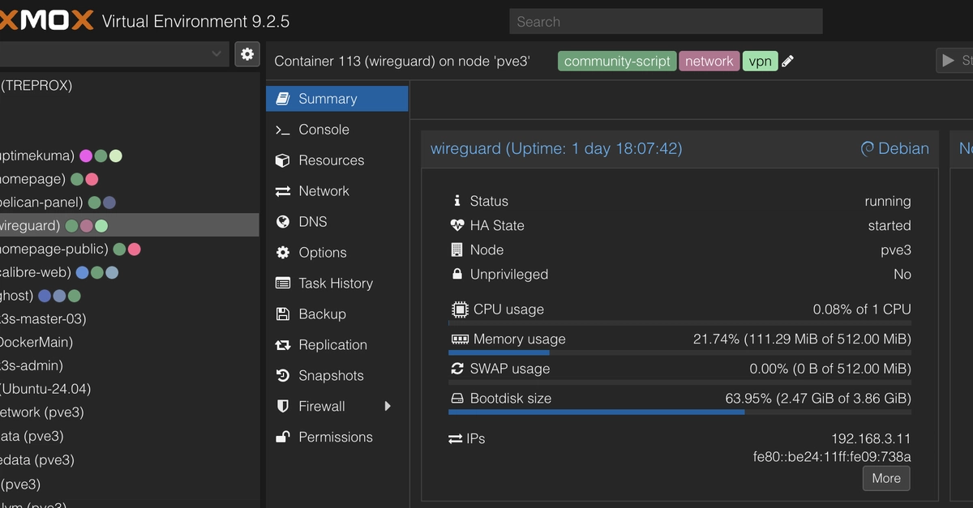Open the DNS settings
The image size is (973, 508).
336,222
